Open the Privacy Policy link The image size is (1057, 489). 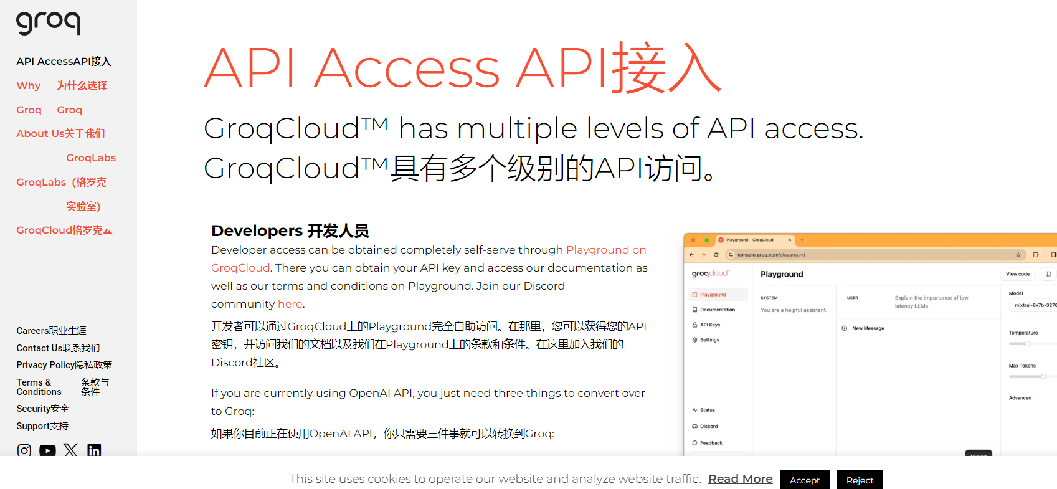click(x=64, y=365)
